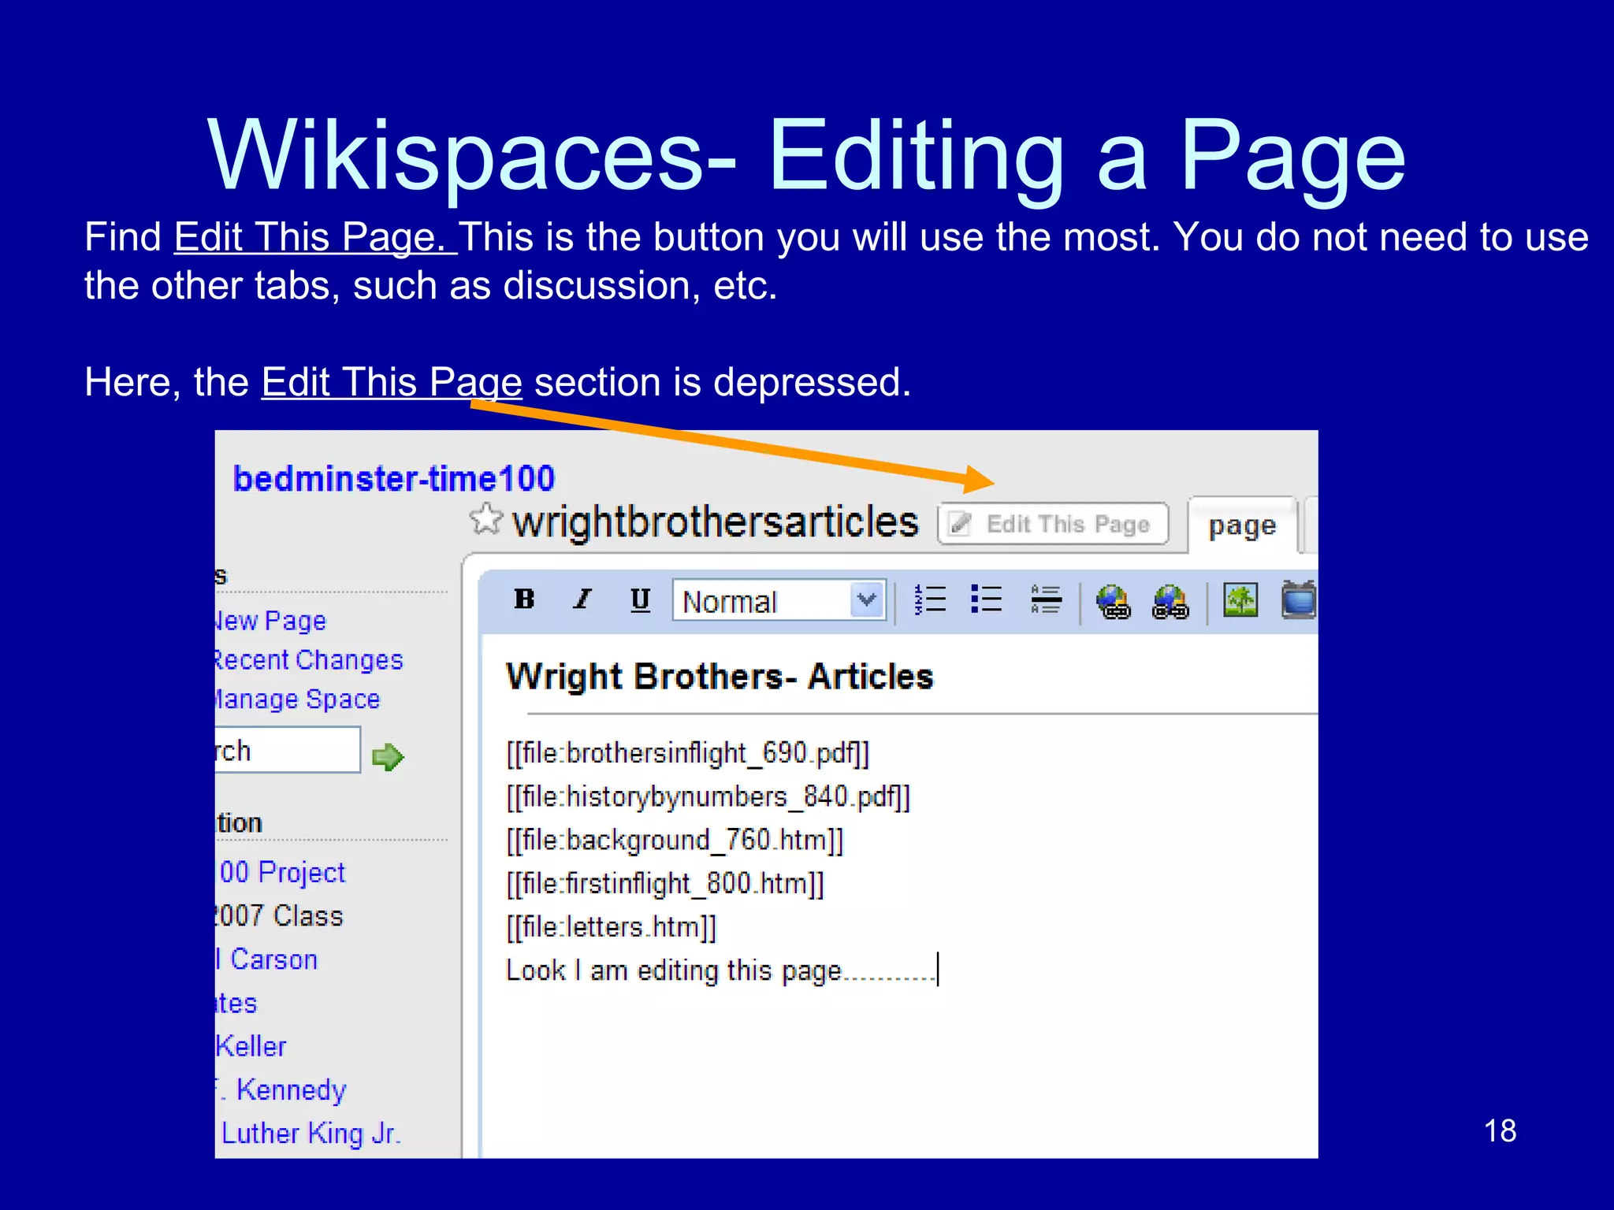Open the Normal heading style dropdown
This screenshot has height=1210, width=1614.
[x=779, y=601]
